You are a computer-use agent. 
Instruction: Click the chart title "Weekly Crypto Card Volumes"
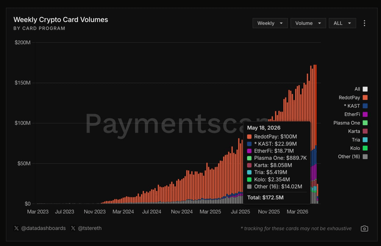coord(61,20)
